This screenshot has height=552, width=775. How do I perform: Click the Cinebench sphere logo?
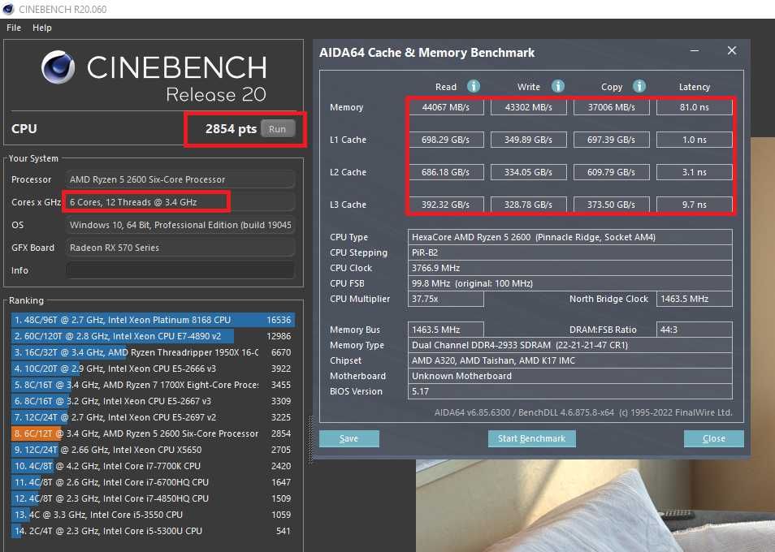[58, 67]
